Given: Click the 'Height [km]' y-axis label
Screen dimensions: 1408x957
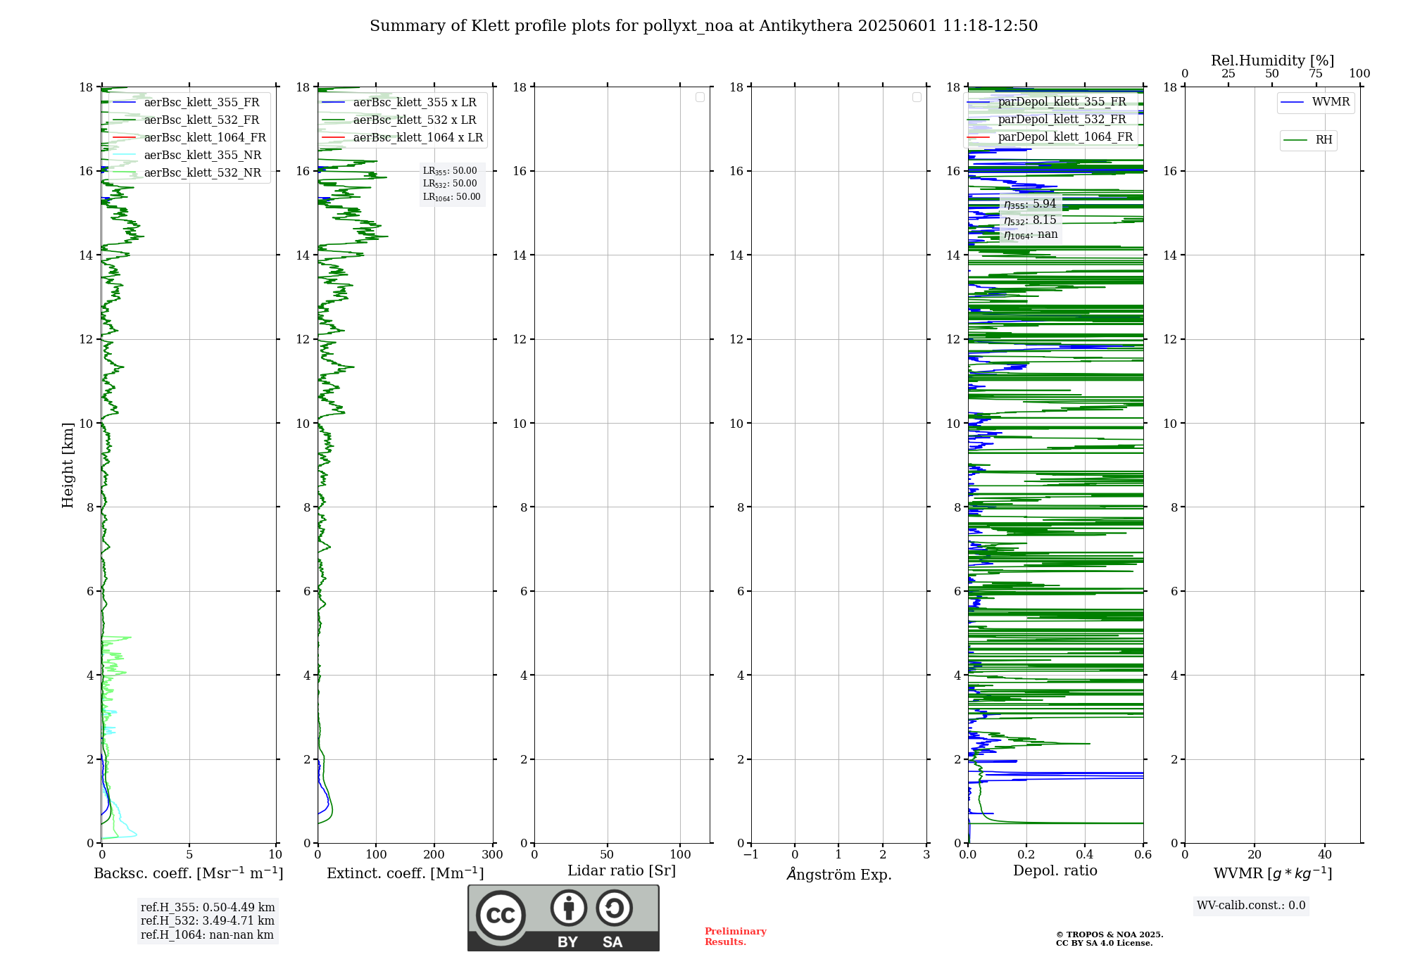Looking at the screenshot, I should 68,465.
